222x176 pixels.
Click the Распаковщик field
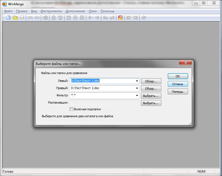(105, 102)
